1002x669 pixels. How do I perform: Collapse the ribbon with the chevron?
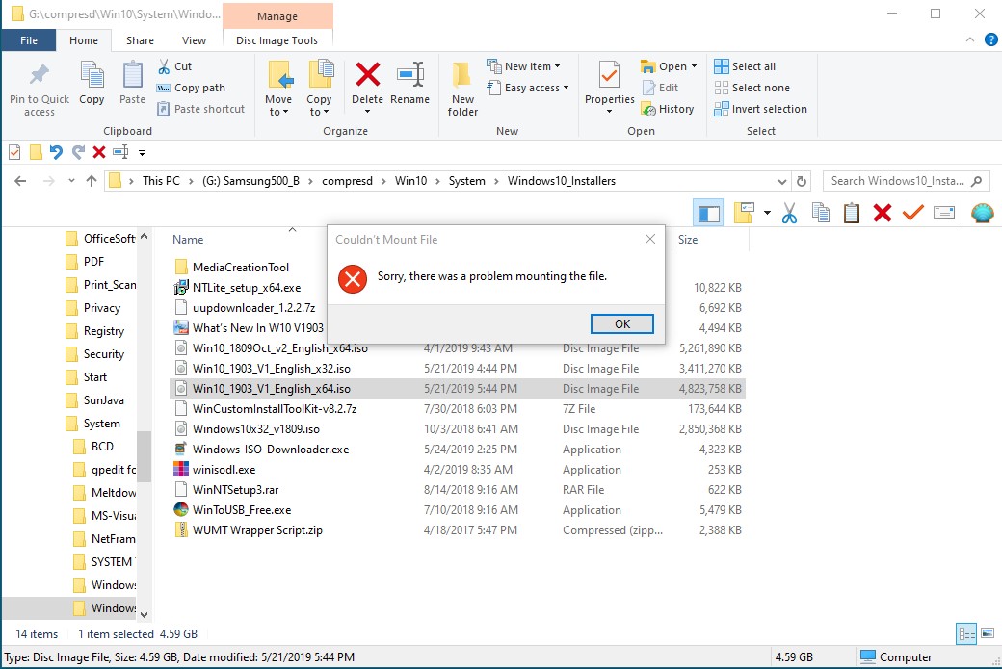(970, 39)
